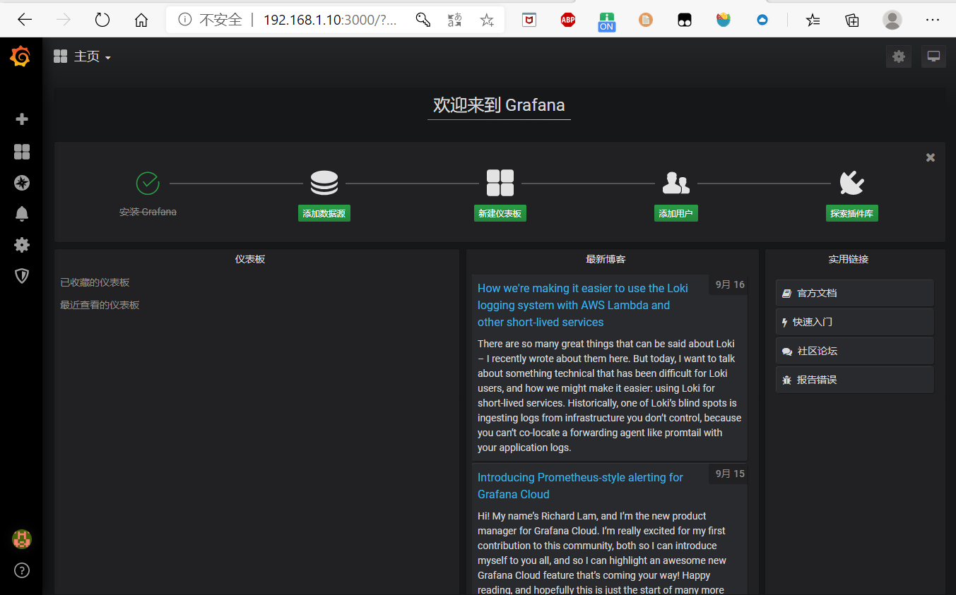Click the 添加数据源 button
Viewport: 956px width, 595px height.
click(324, 213)
